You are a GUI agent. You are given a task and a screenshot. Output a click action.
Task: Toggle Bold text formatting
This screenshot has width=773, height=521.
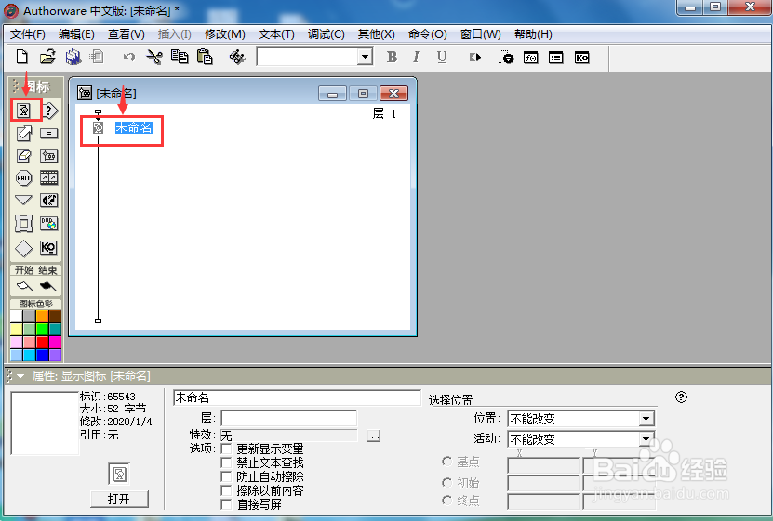392,57
